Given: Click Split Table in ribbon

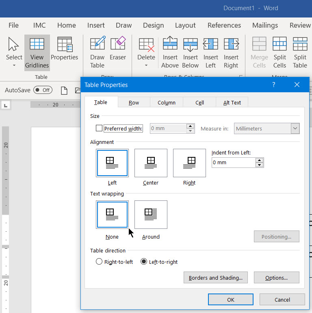Looking at the screenshot, I should tap(300, 53).
